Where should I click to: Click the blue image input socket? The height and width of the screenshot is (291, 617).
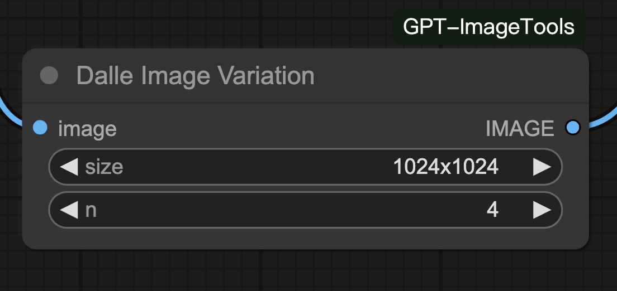[x=40, y=128]
